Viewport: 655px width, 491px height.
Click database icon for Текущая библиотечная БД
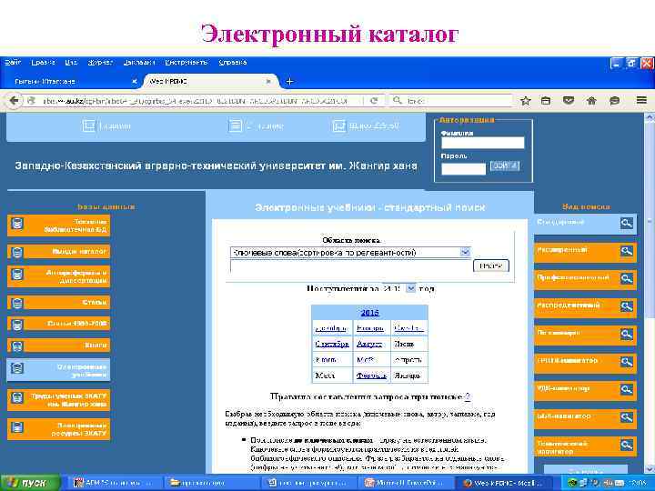pos(17,225)
